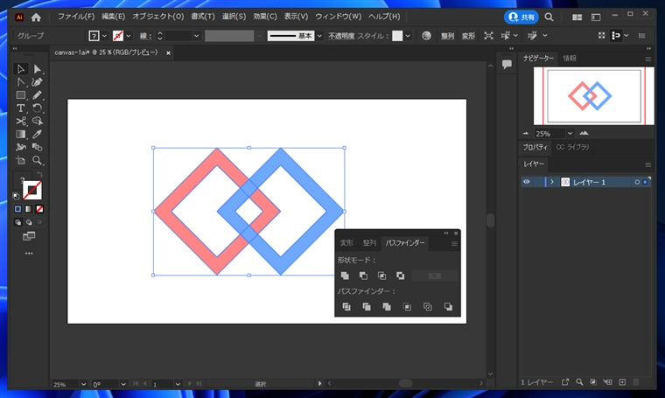Viewport: 665px width, 398px height.
Task: Reset to default fill and stroke
Action: tap(16, 196)
